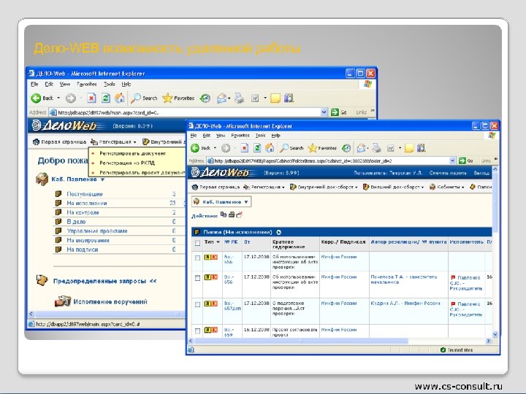Open На контроле folder in rear window
The height and width of the screenshot is (394, 526).
click(x=83, y=212)
